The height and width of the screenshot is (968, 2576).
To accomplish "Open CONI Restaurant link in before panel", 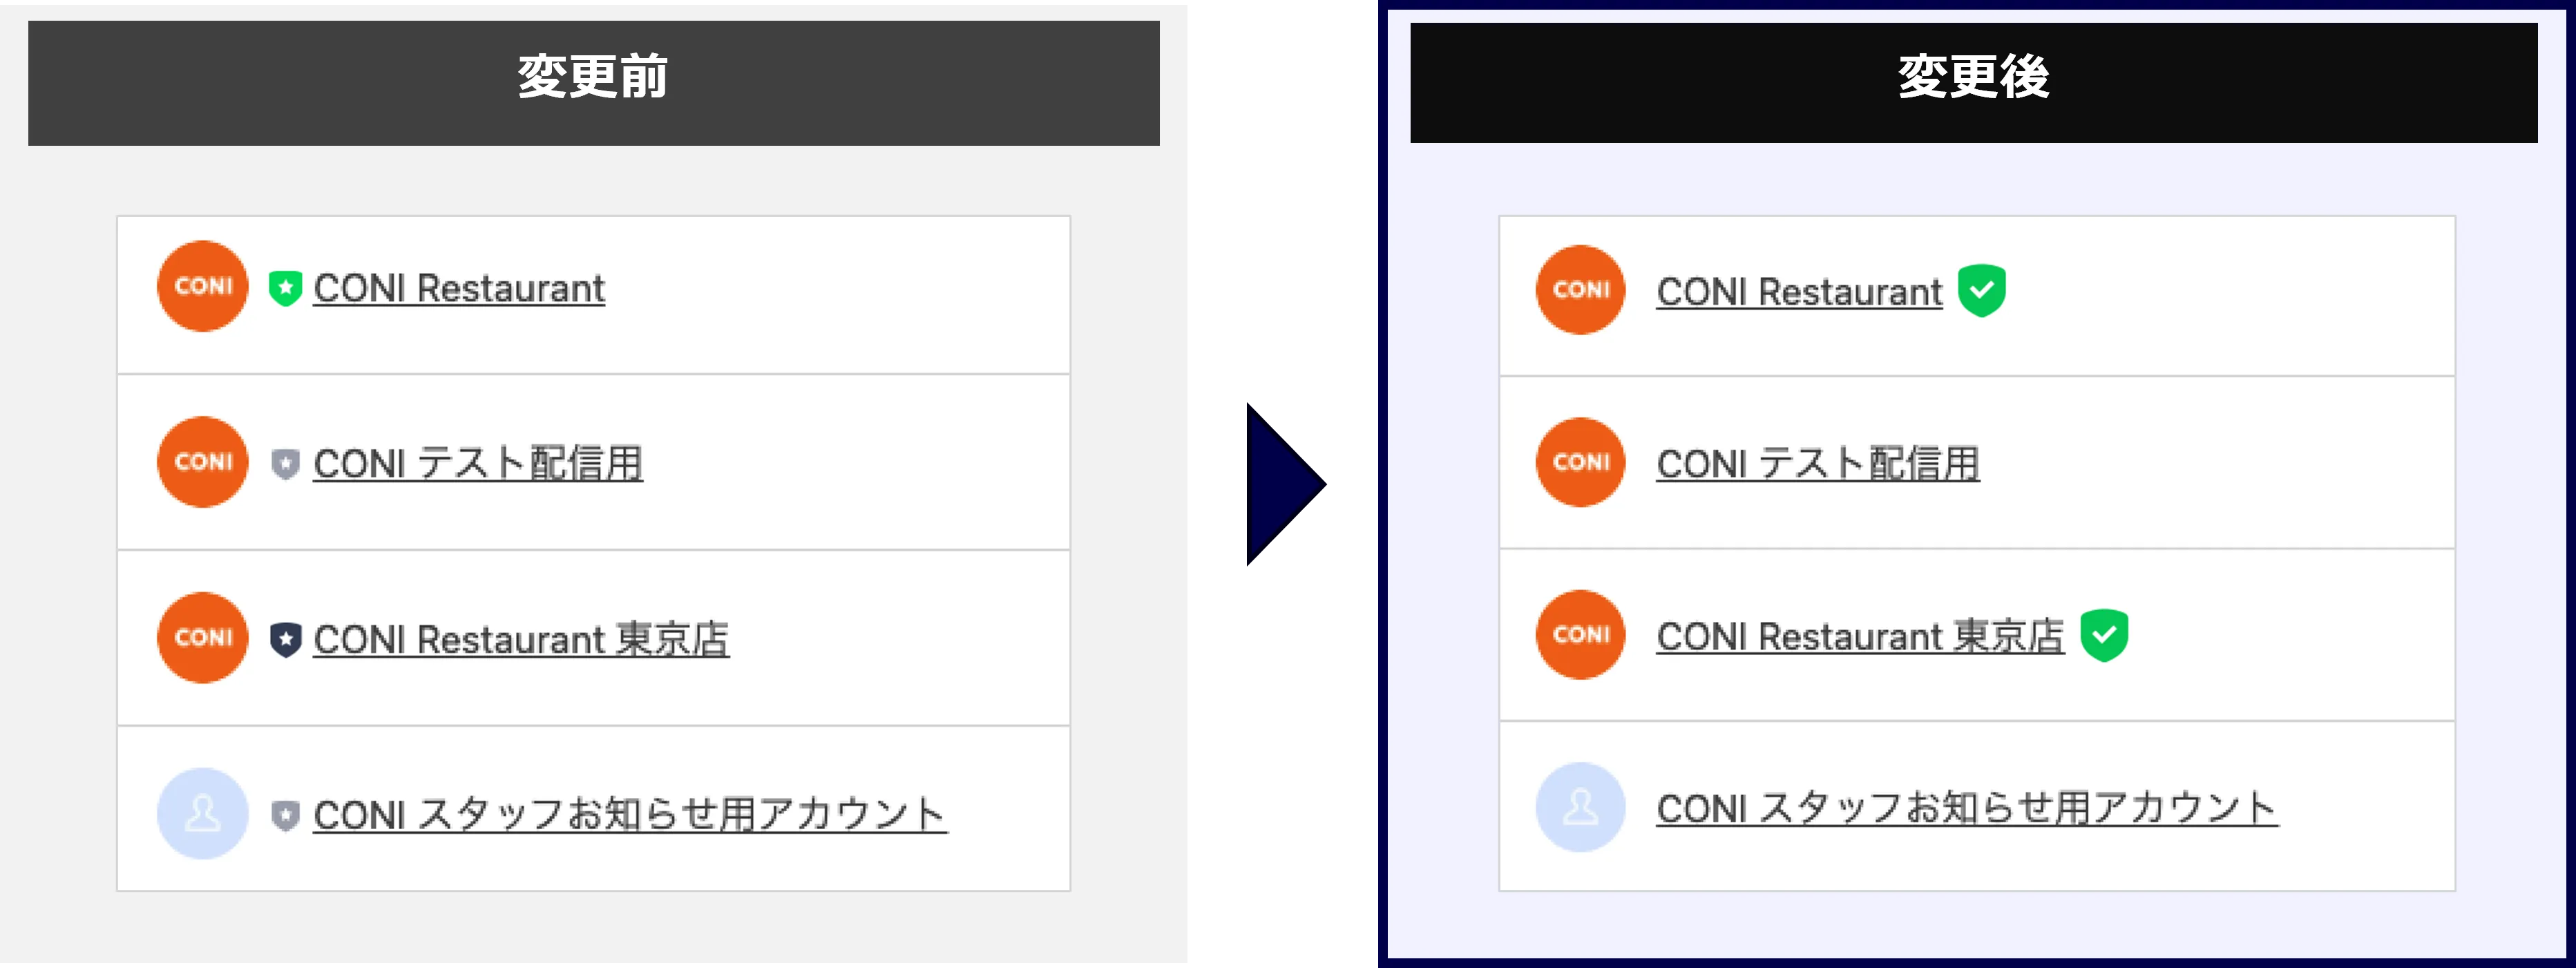I will 459,289.
